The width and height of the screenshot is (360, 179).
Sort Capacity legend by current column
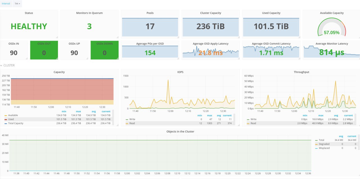point(106,111)
